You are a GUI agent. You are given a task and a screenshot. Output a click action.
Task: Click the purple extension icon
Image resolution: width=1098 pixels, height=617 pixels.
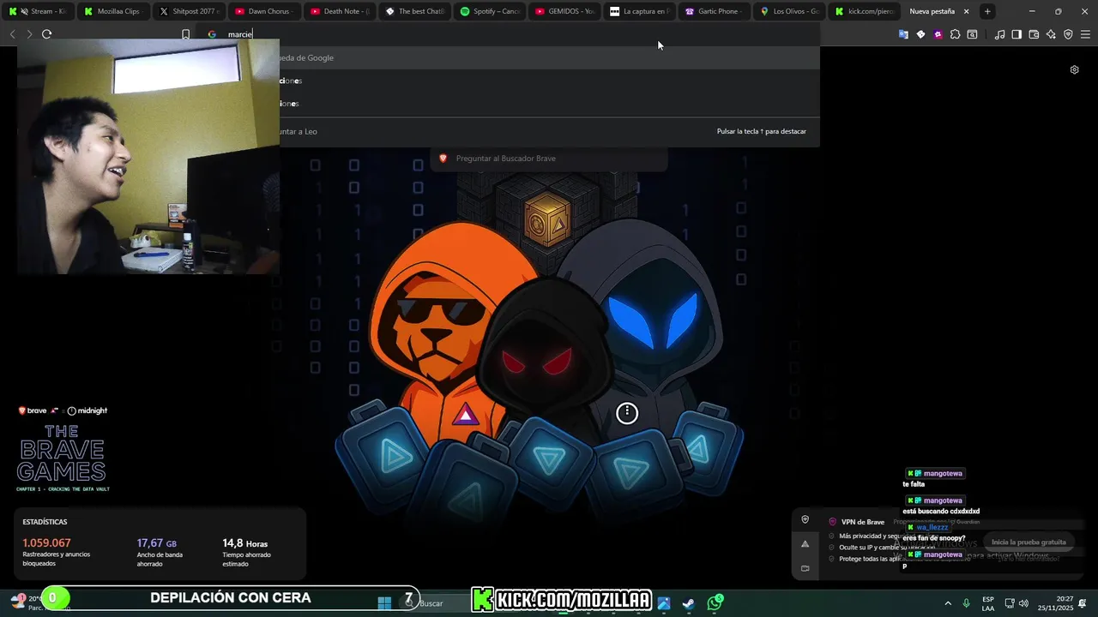(x=938, y=34)
